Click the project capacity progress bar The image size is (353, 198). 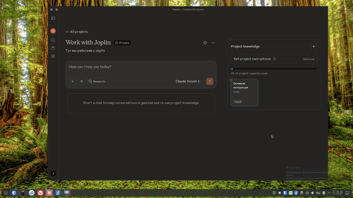point(274,69)
